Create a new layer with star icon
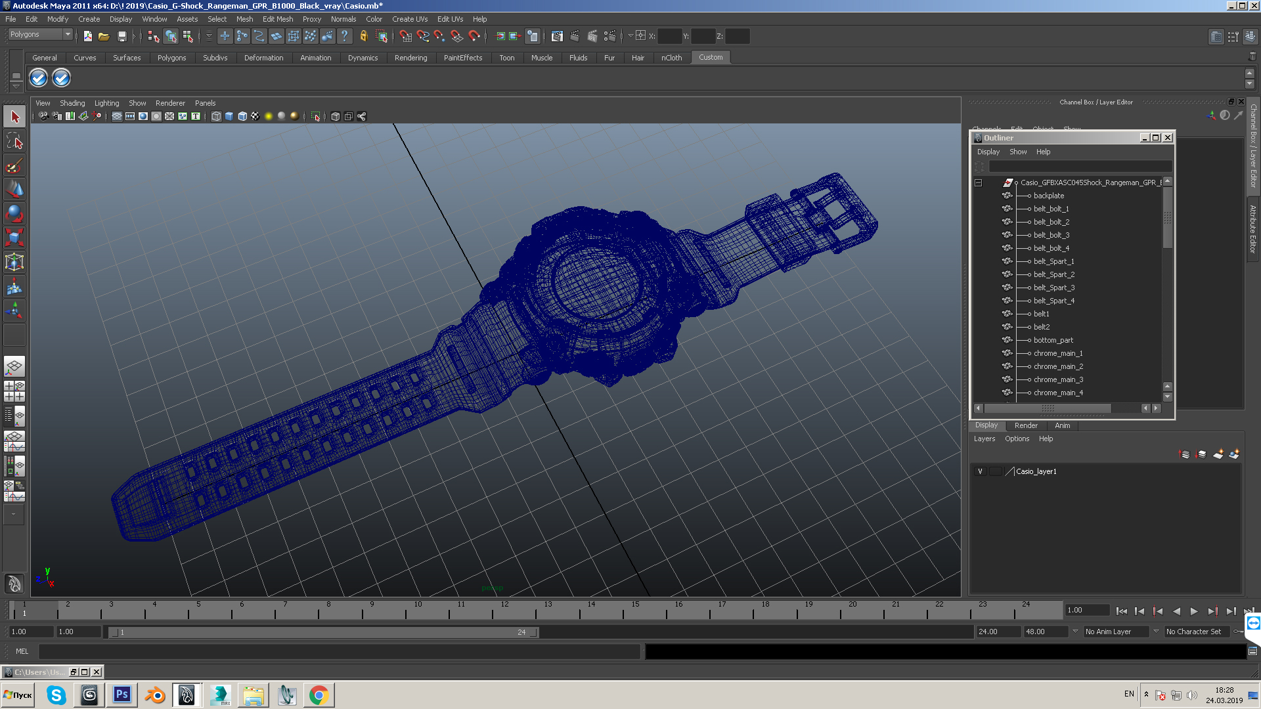 click(x=1218, y=454)
